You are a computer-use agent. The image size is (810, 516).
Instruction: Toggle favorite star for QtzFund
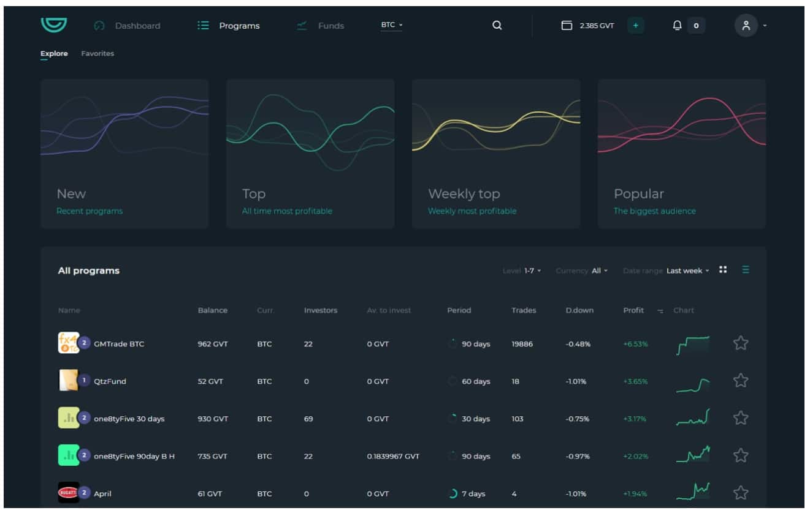click(x=741, y=381)
